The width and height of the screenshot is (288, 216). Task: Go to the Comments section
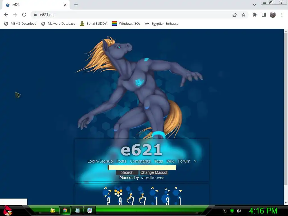pyautogui.click(x=140, y=161)
